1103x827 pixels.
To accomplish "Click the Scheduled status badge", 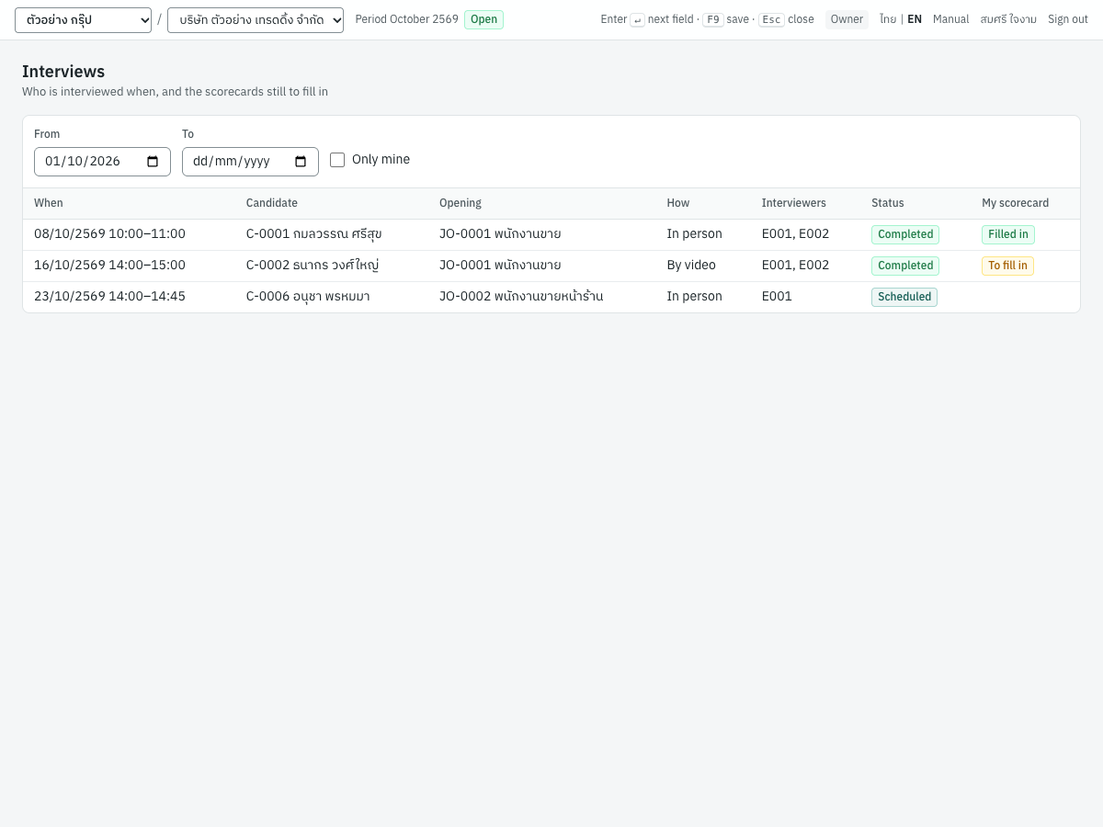I will 904,297.
